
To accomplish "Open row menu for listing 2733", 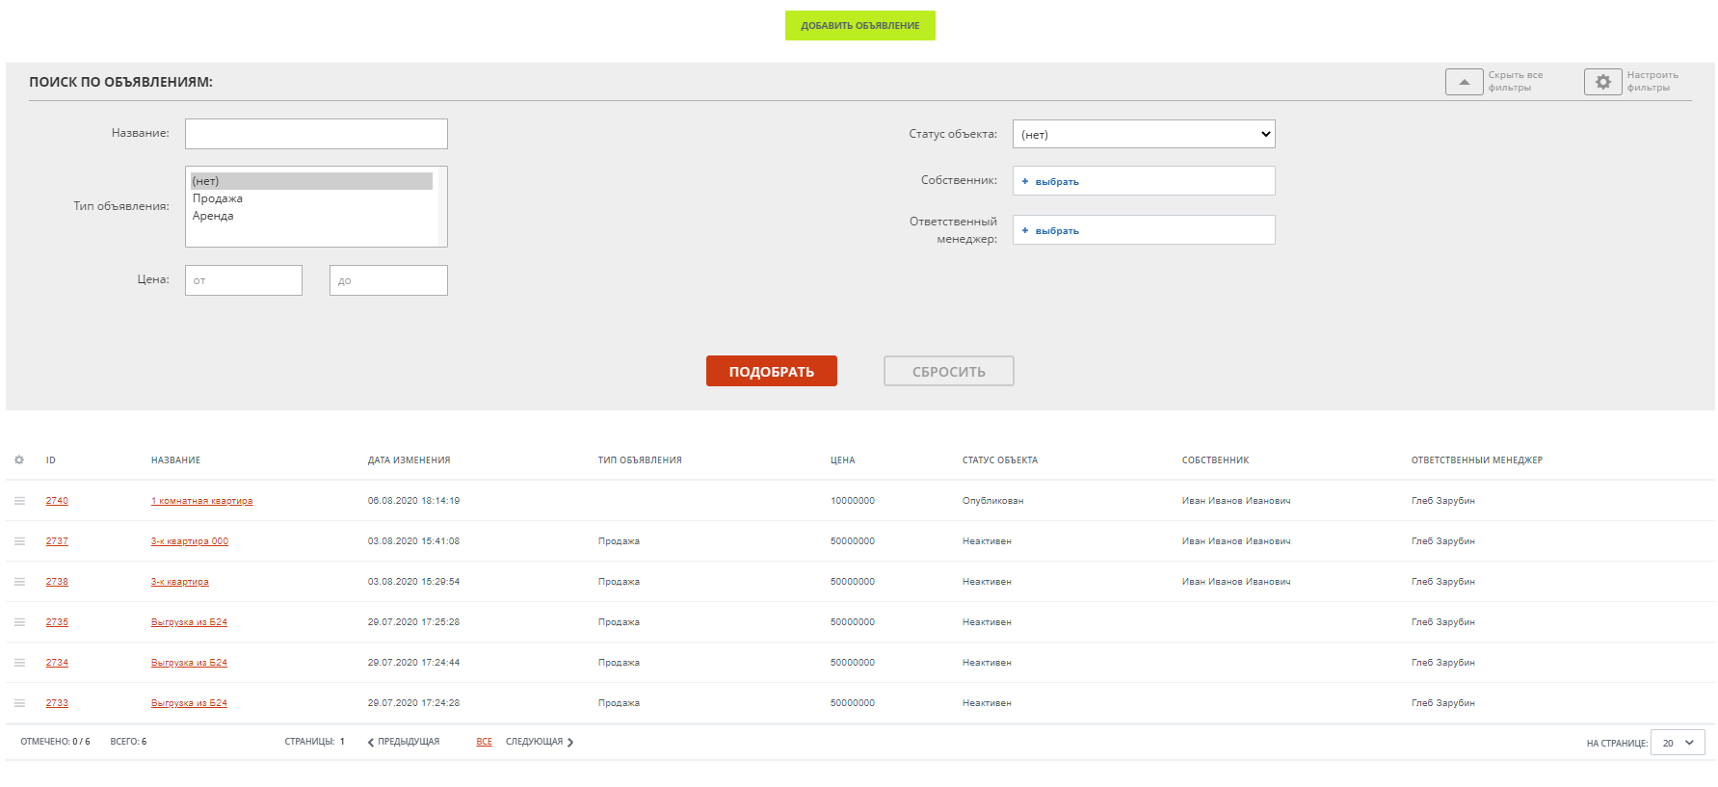I will (19, 703).
